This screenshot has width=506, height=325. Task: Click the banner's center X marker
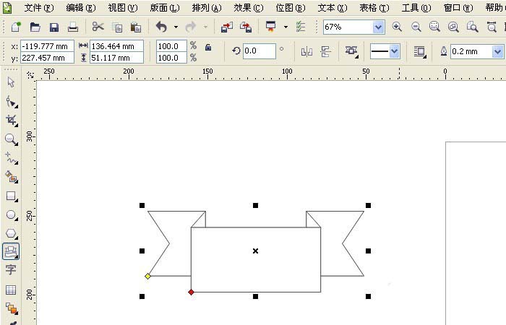pos(255,251)
